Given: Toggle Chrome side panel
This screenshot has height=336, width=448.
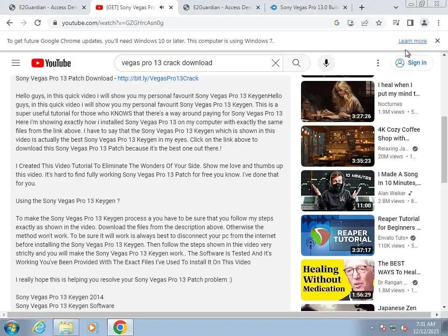Looking at the screenshot, I should (x=410, y=23).
